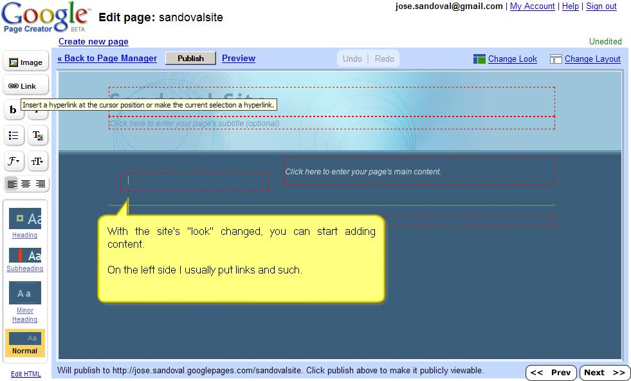This screenshot has width=631, height=381.
Task: Align text to the left
Action: click(12, 184)
